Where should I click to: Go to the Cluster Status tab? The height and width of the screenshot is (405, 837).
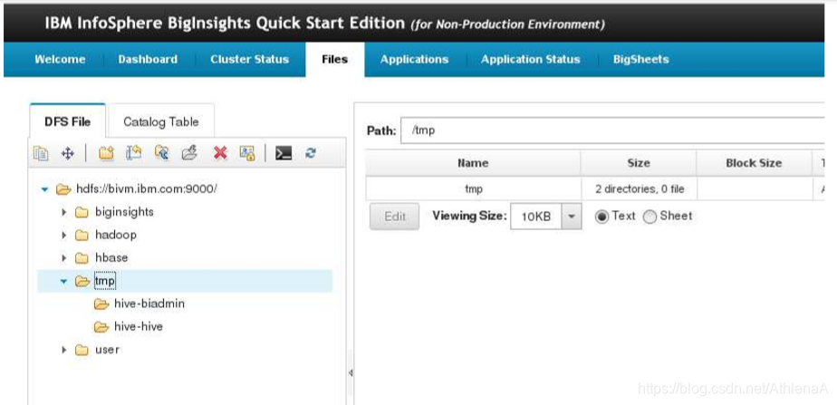click(249, 59)
